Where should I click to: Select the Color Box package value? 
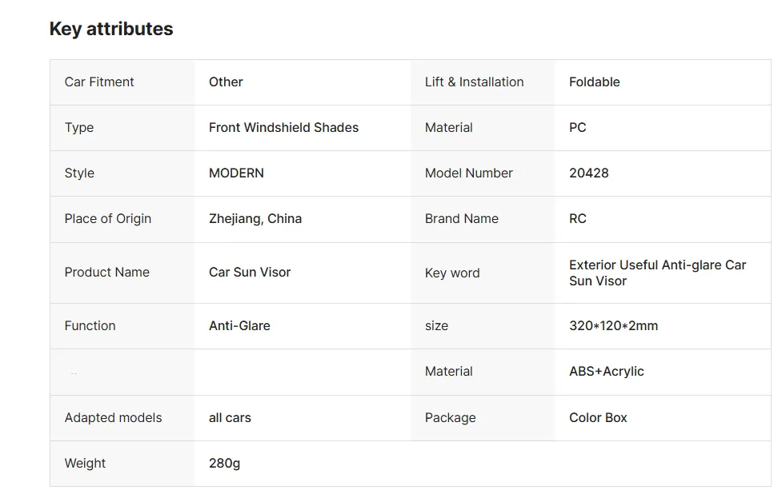click(598, 417)
